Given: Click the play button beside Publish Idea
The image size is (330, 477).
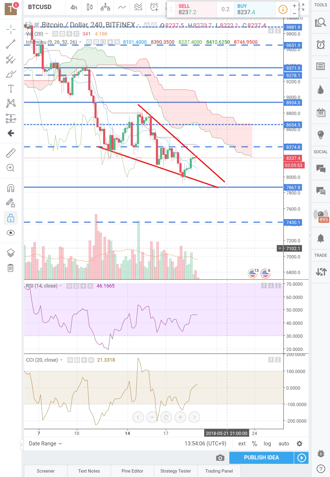Looking at the screenshot, I should click(301, 458).
